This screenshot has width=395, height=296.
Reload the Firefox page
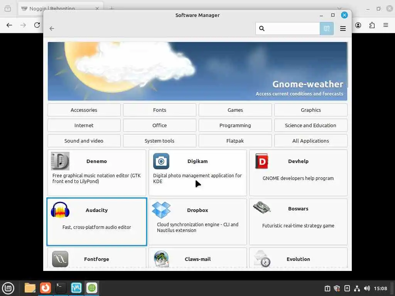point(37,25)
